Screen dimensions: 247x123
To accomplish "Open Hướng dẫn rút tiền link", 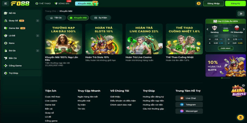I will (x=153, y=105).
